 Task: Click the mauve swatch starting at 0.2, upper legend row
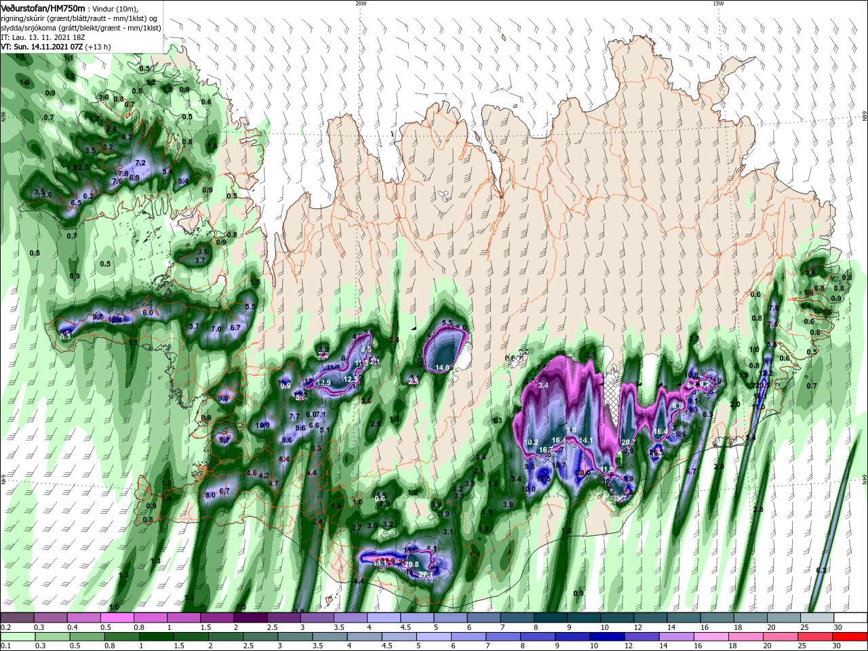click(17, 618)
